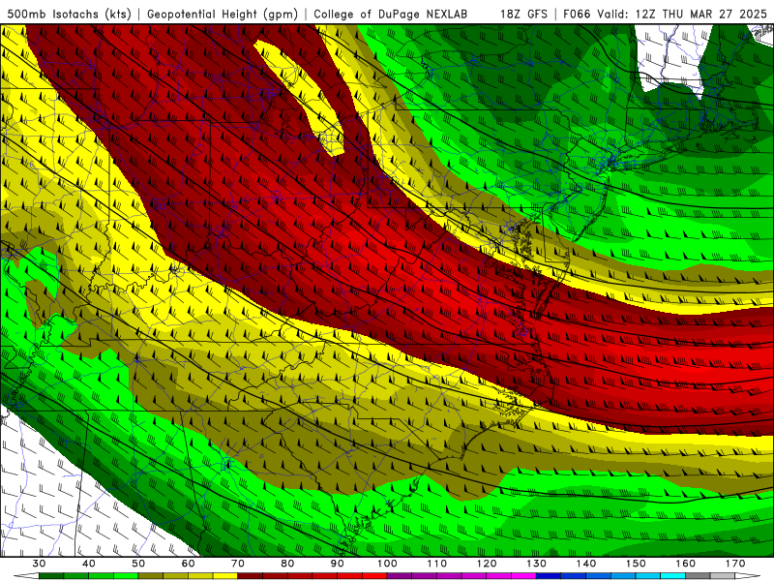
Task: Pick the dark green swatch starting at 30
Action: pos(51,576)
